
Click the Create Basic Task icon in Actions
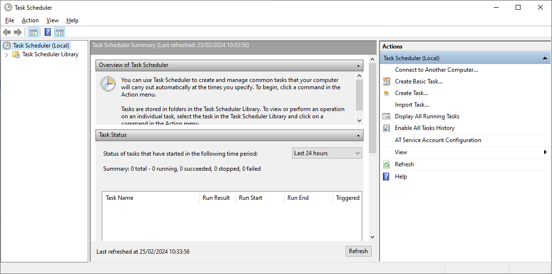[x=386, y=81]
